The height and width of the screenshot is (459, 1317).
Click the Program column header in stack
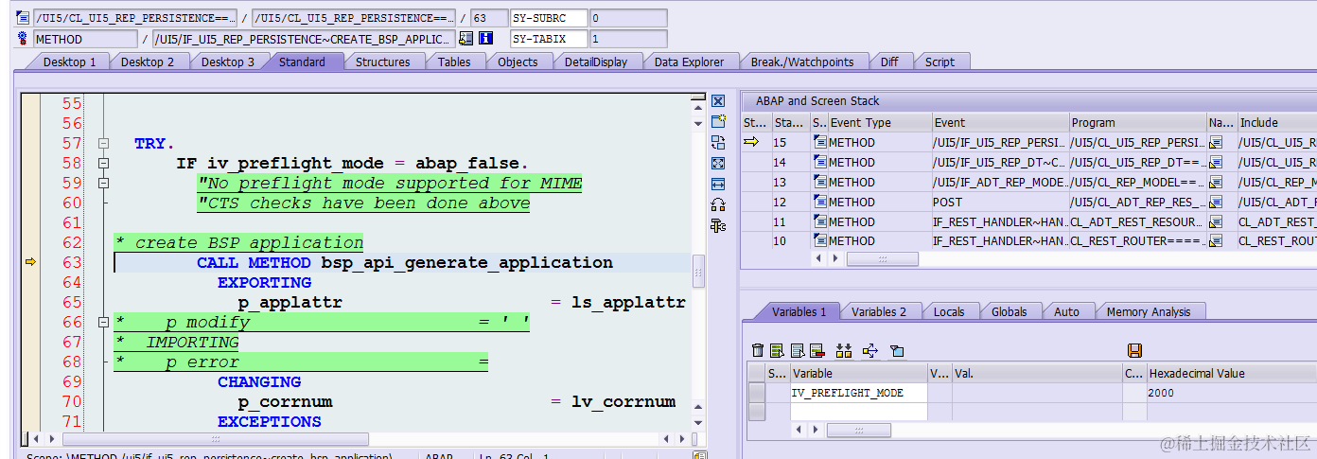pyautogui.click(x=1137, y=122)
